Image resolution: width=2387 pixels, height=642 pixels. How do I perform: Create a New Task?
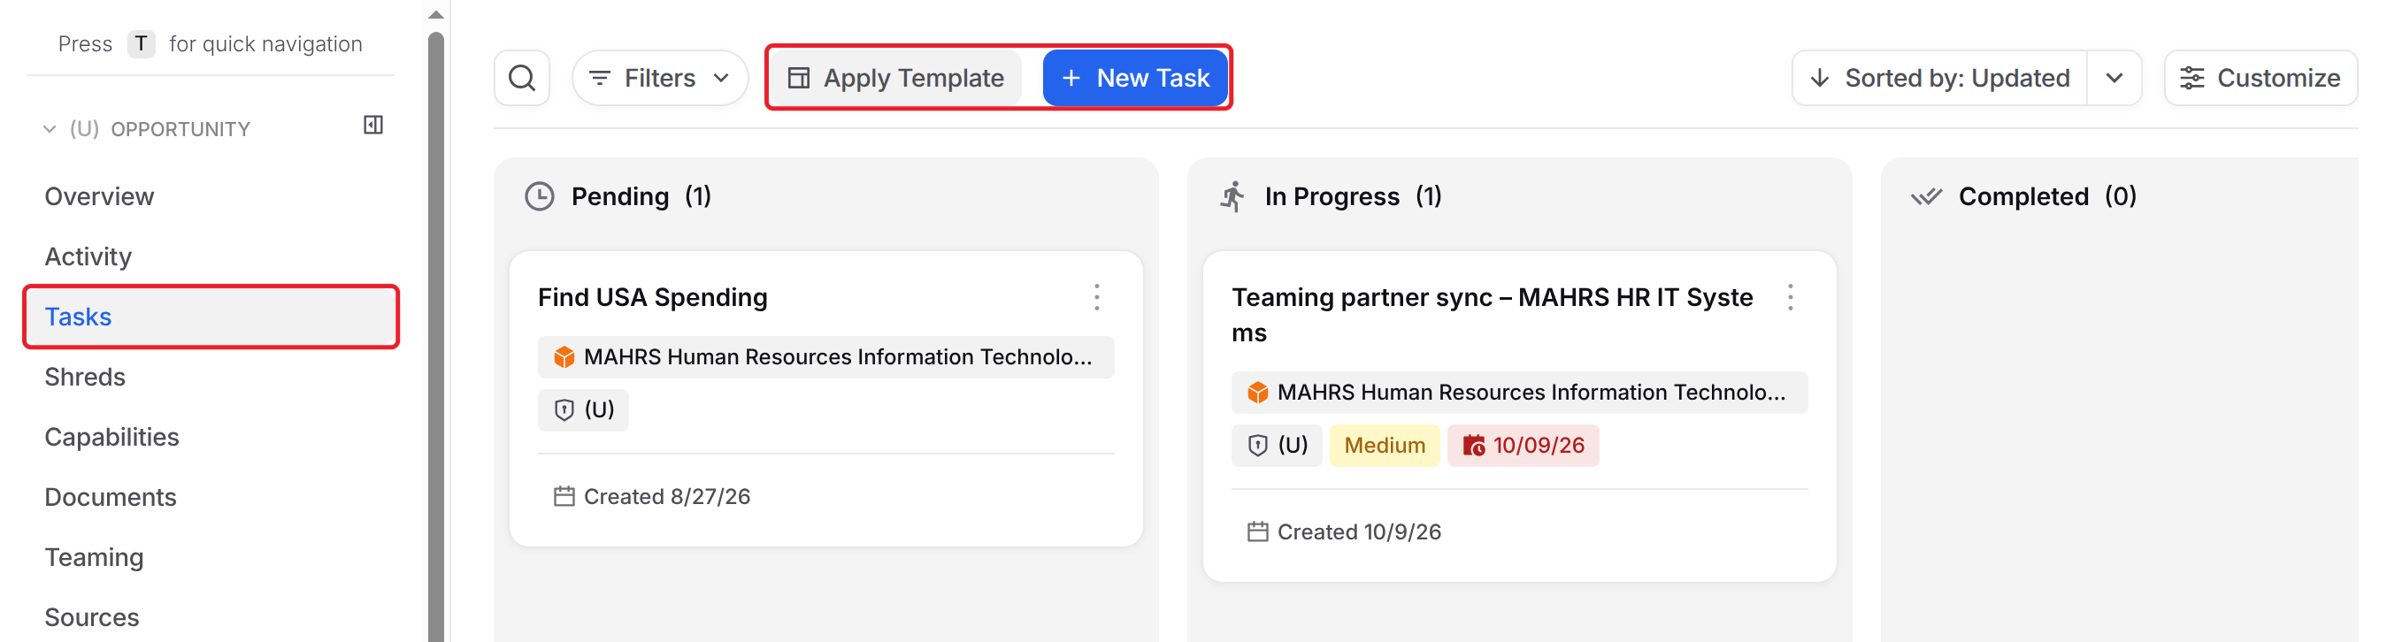click(1134, 78)
